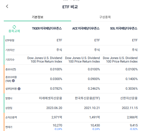141x131 pixels.
Task: Click 실부담비용 value 0.3036%
Action: 132,89
